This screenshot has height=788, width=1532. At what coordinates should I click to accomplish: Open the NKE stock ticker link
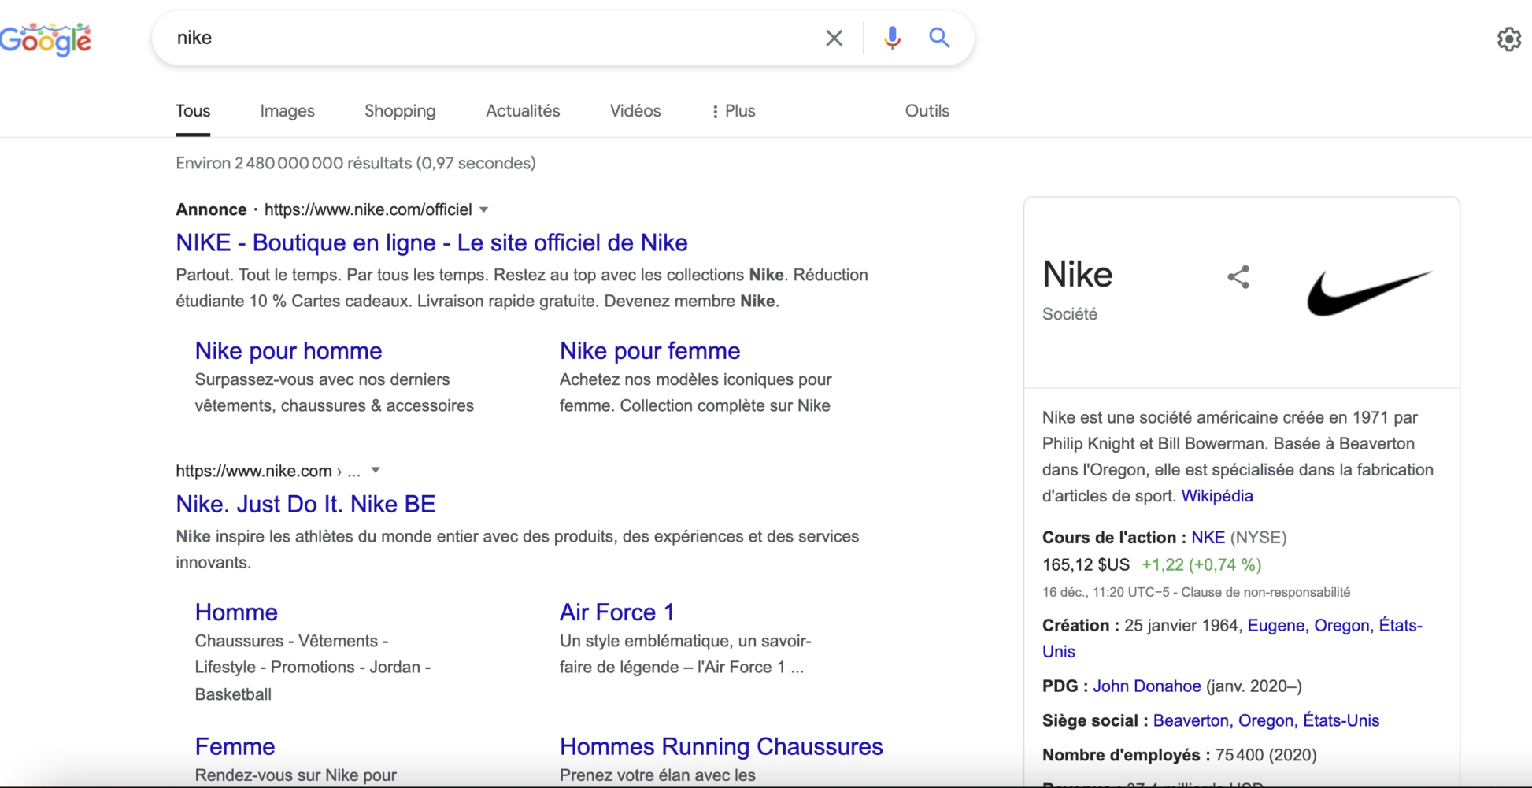pyautogui.click(x=1208, y=537)
